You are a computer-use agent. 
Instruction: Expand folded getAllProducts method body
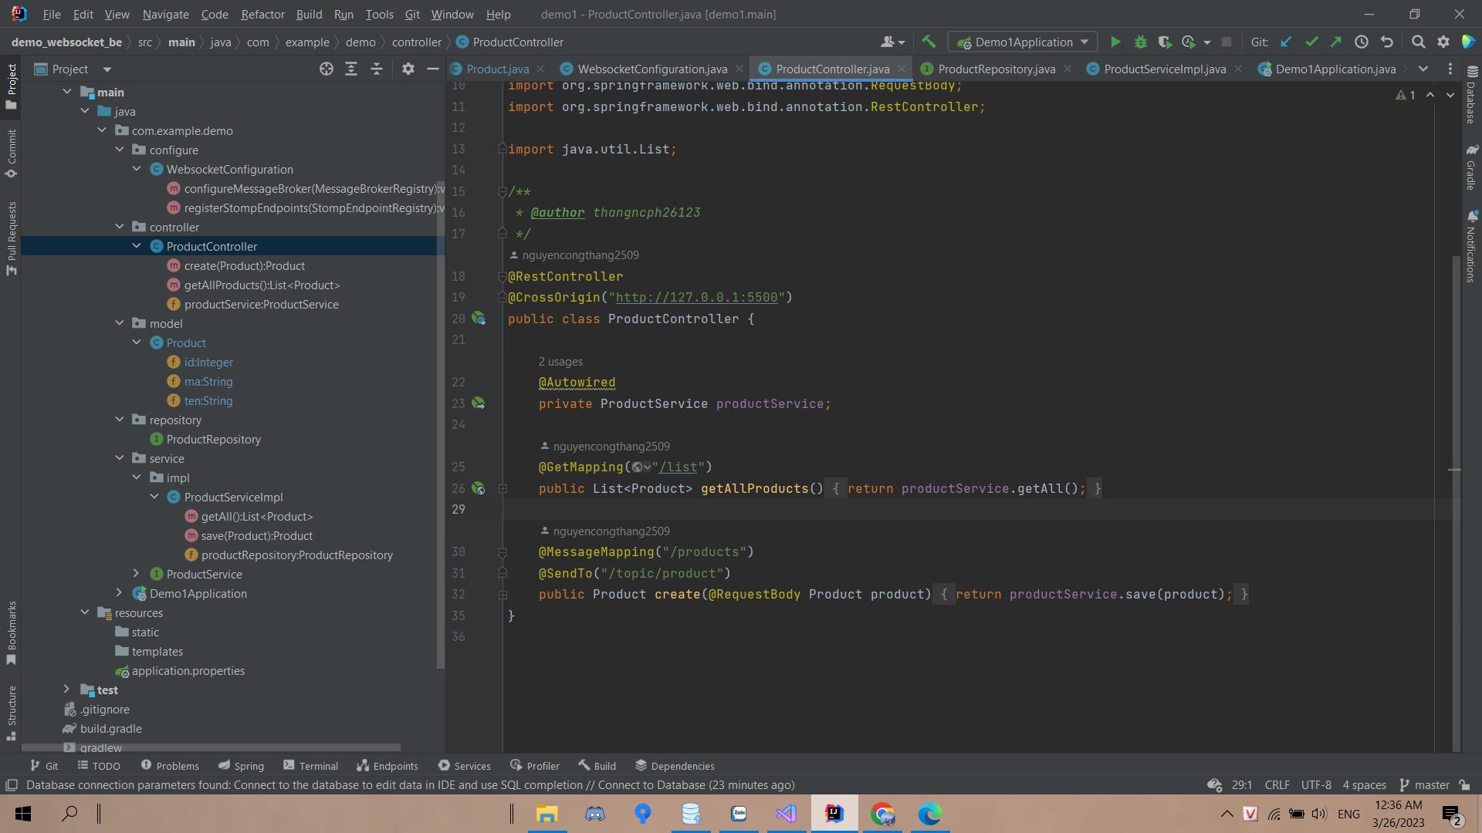click(x=502, y=488)
